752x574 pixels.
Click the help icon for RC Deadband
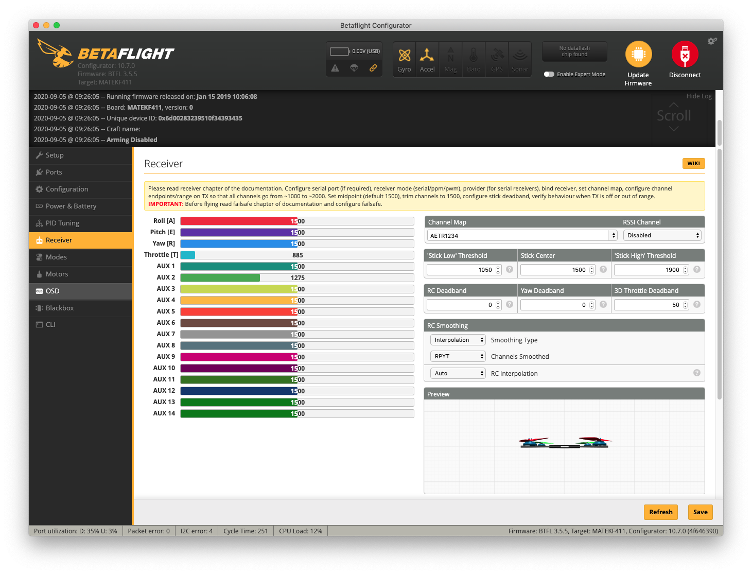(510, 304)
